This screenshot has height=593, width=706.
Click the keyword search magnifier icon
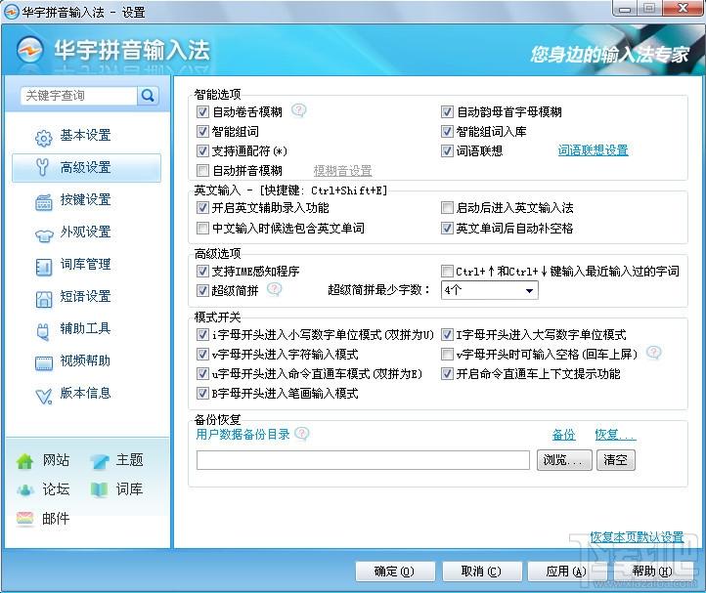click(148, 96)
